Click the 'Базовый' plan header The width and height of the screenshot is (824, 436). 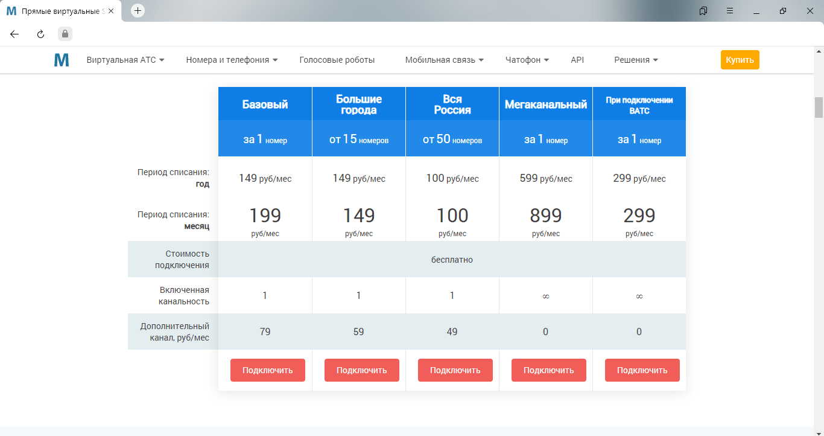point(265,104)
